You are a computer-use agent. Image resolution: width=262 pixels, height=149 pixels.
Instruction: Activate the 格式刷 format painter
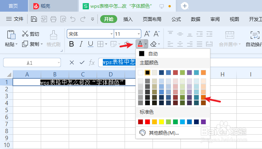point(54,39)
